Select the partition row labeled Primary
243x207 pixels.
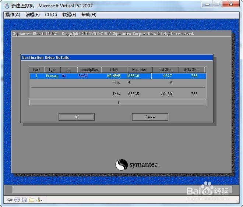click(x=118, y=76)
